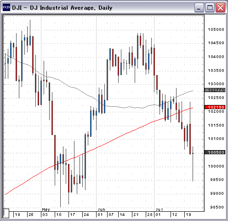This screenshot has height=221, width=228.
Task: Click the 103000 price axis label
Action: click(216, 84)
